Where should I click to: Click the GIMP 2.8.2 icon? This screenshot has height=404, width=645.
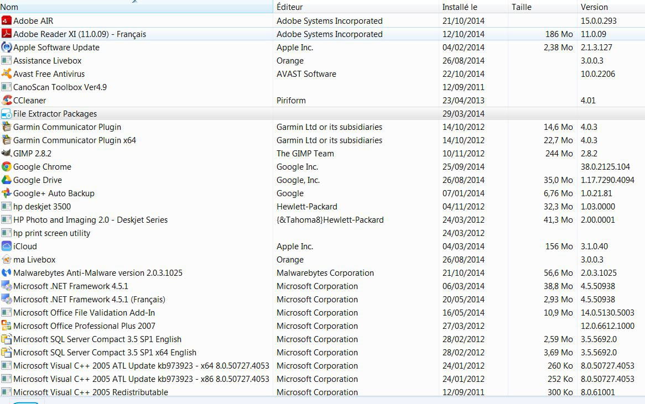[6, 153]
